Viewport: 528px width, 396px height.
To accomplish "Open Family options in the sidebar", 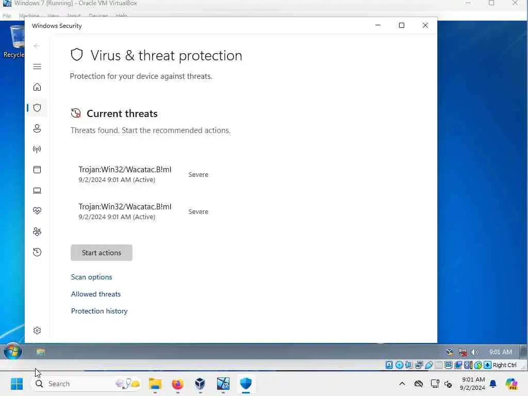I will coord(37,232).
